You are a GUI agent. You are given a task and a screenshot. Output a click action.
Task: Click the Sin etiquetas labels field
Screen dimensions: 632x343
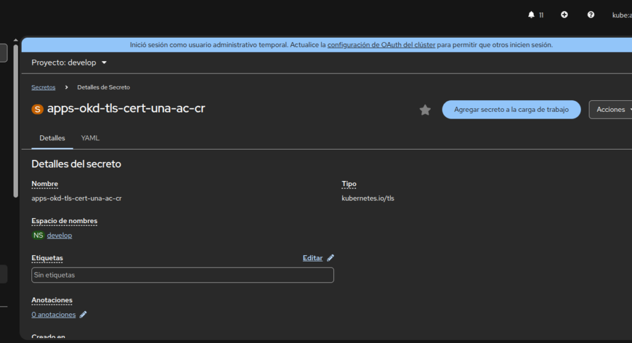tap(182, 275)
